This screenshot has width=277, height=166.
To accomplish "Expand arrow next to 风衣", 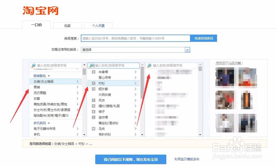I will point(135,100).
